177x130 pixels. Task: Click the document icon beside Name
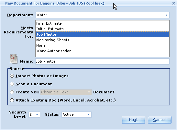(x=14, y=59)
